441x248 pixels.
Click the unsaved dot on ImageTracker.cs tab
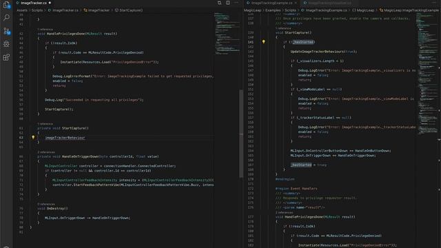pyautogui.click(x=50, y=3)
